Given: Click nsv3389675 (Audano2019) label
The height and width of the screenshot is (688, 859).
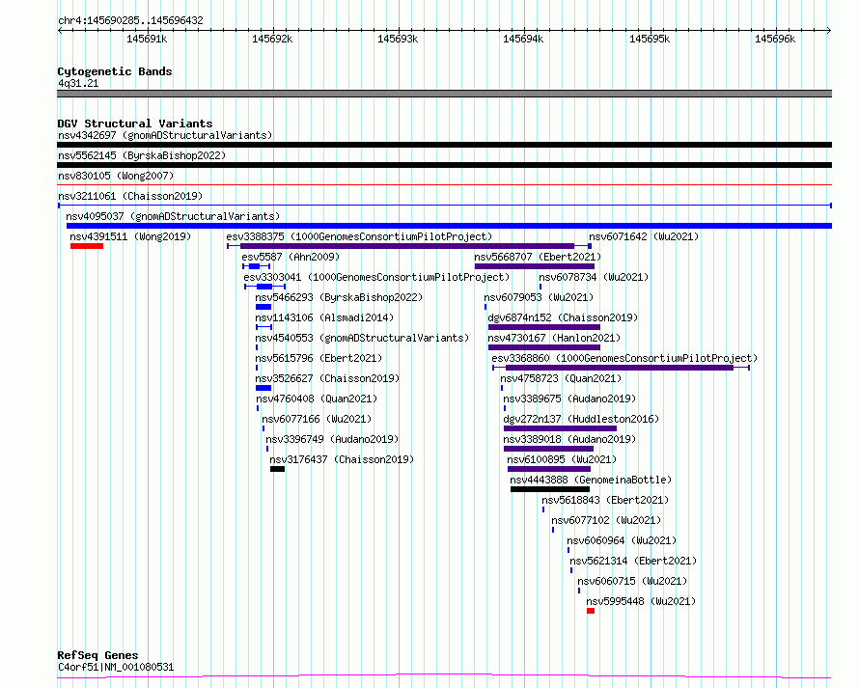Looking at the screenshot, I should click(569, 399).
